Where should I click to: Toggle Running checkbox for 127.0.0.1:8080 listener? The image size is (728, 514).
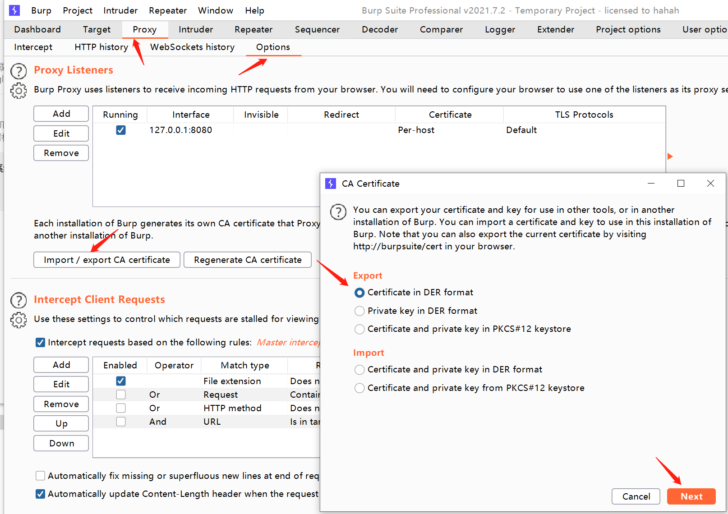tap(121, 130)
